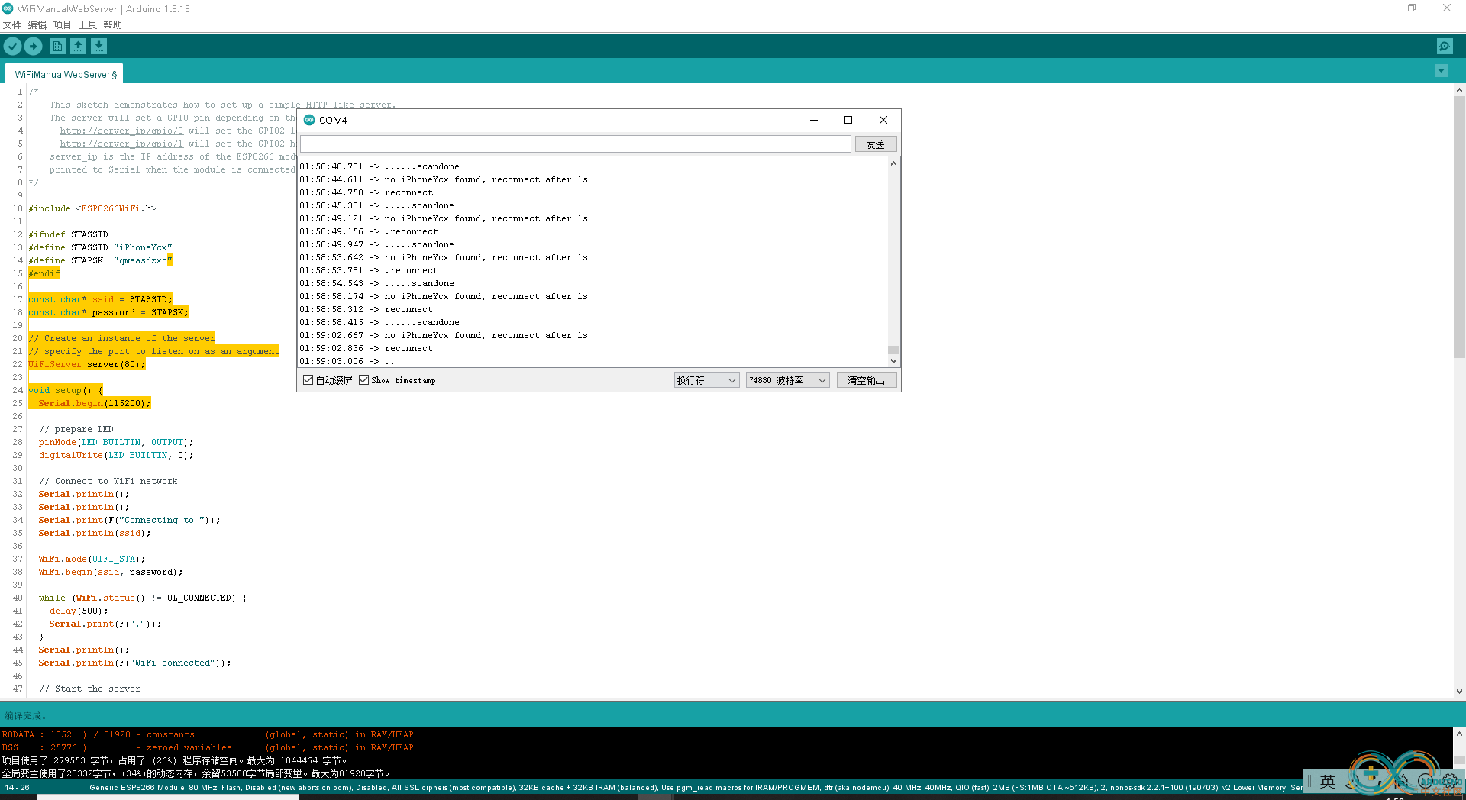The height and width of the screenshot is (800, 1466).
Task: Open the 换行符 line ending dropdown
Action: click(x=706, y=380)
